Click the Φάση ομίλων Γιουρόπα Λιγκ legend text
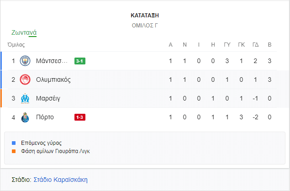This screenshot has height=191, width=290. (55, 151)
